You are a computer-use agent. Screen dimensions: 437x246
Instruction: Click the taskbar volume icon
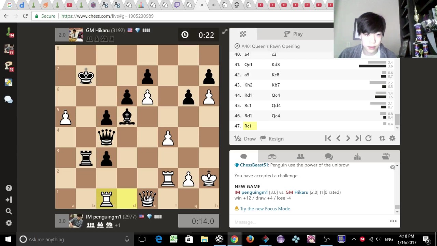(378, 239)
